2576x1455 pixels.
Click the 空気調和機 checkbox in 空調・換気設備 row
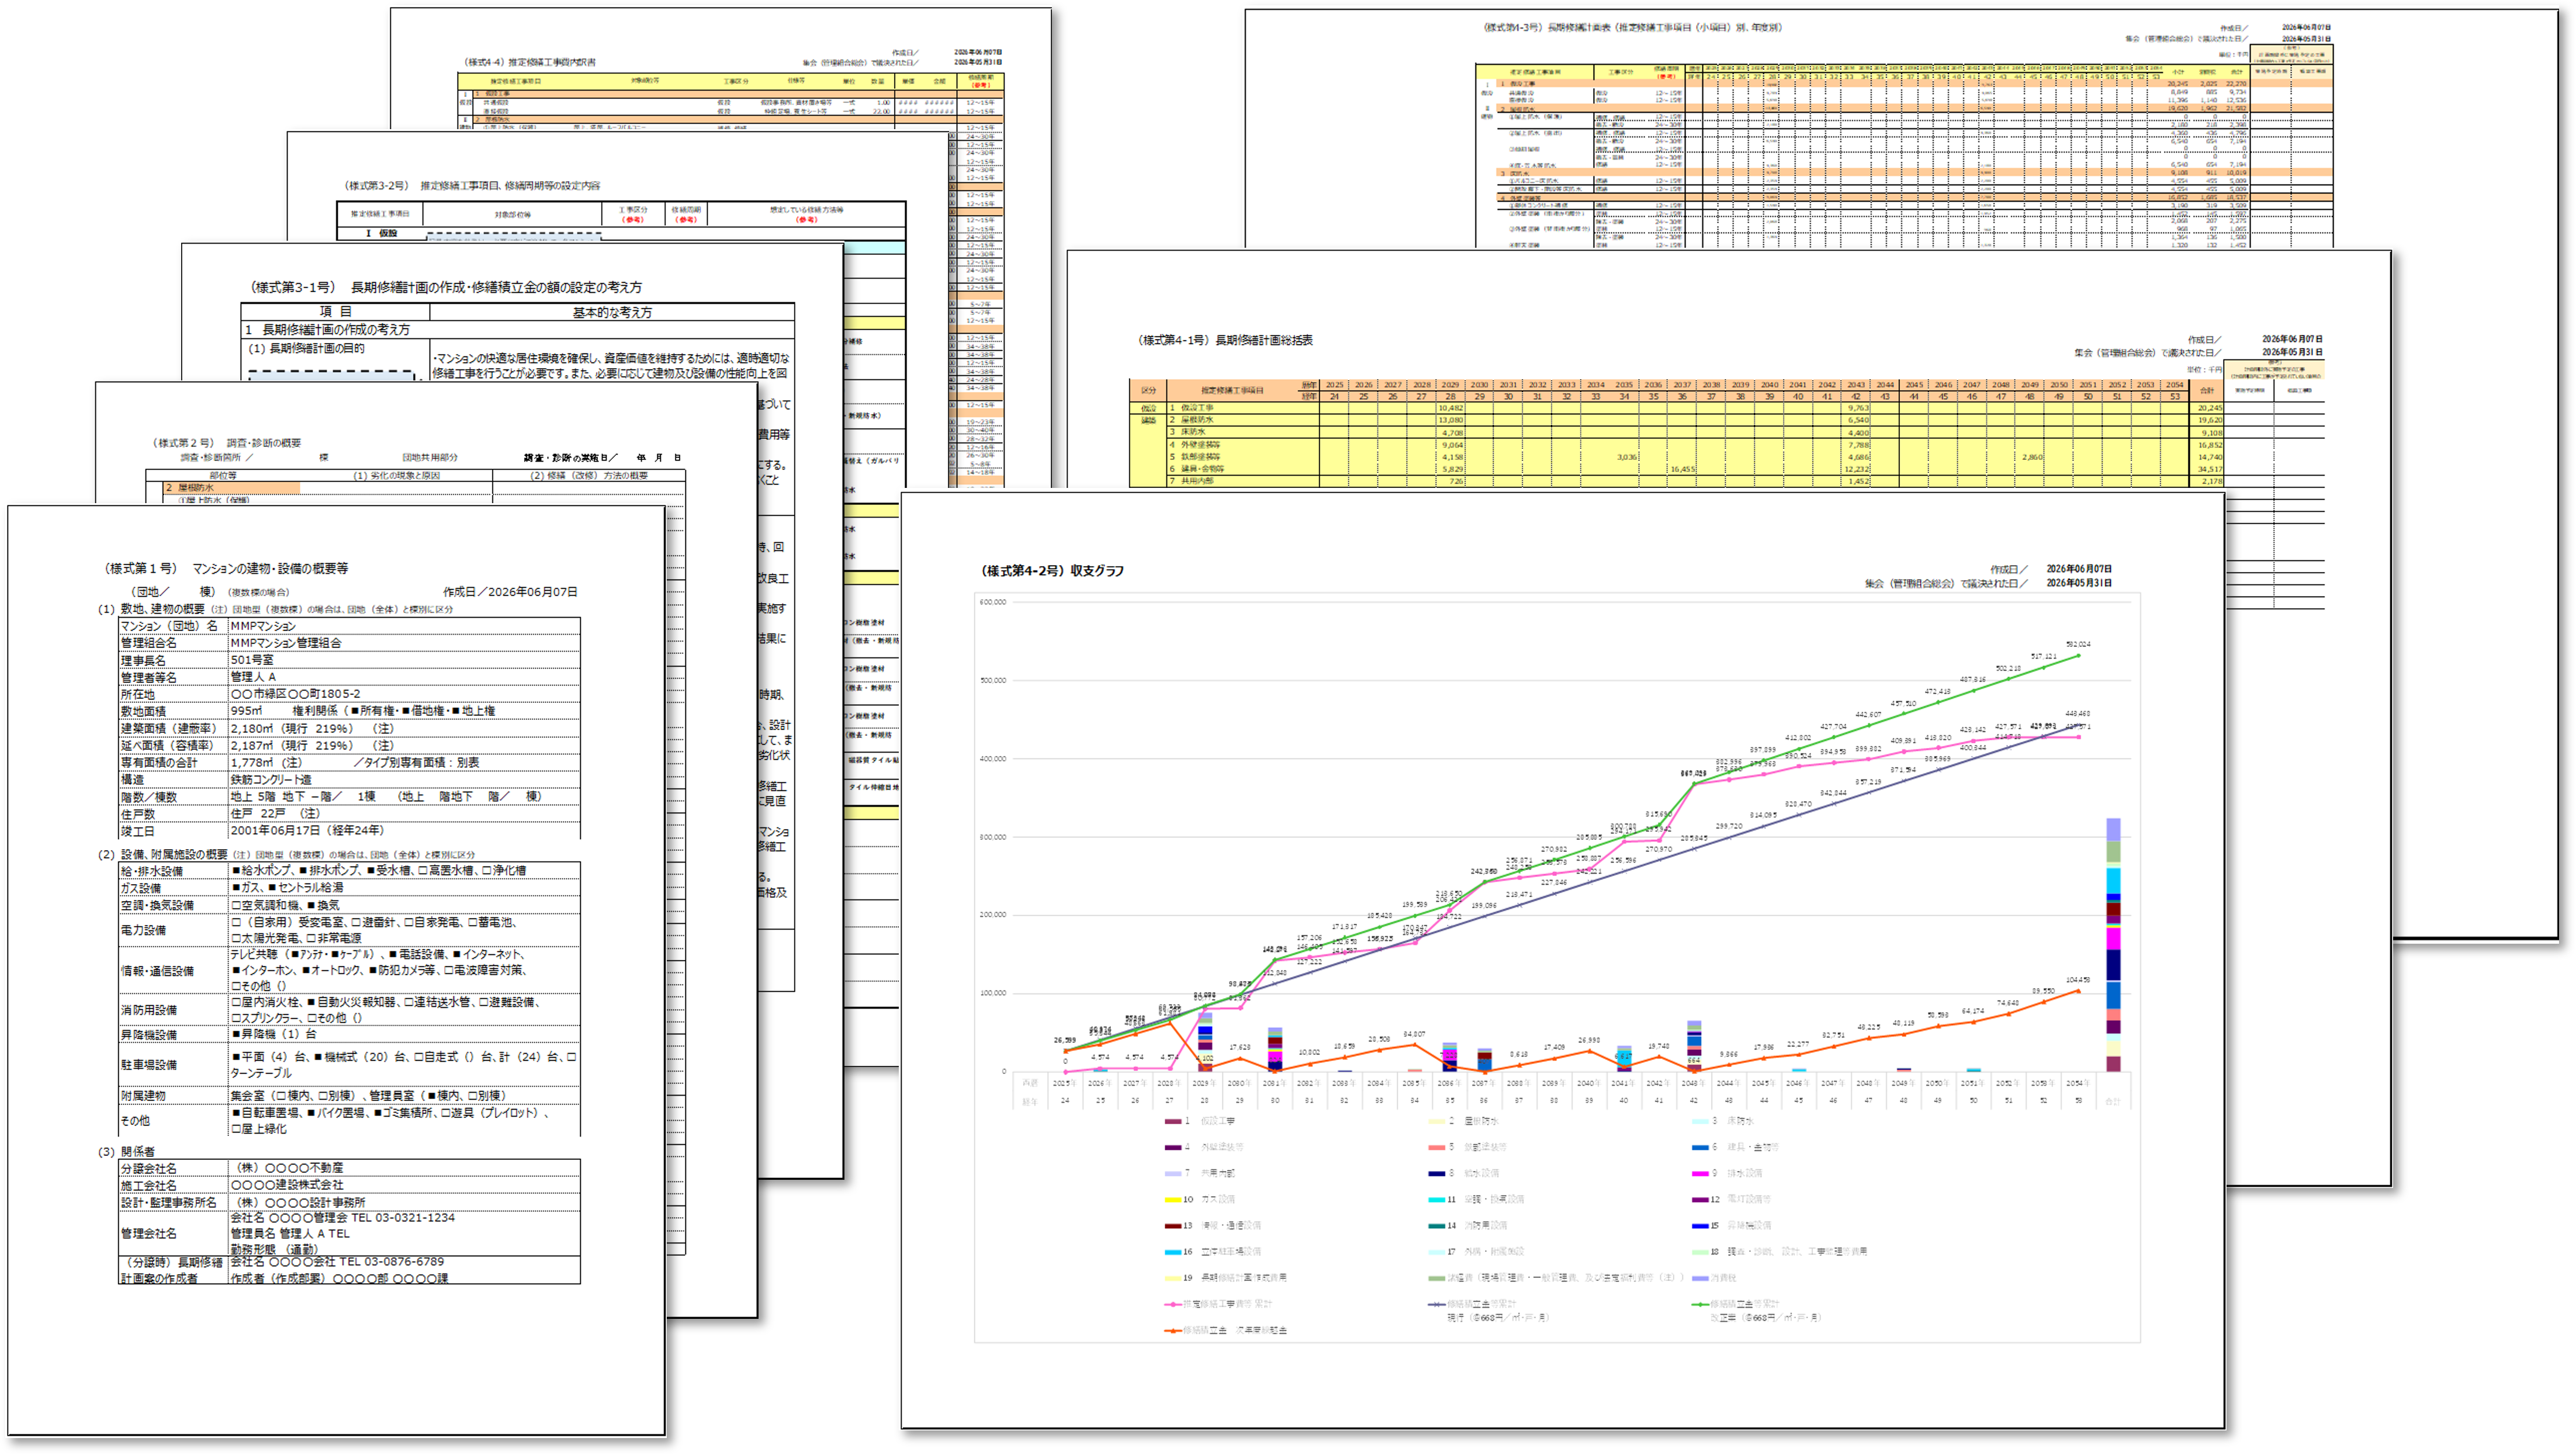tap(237, 905)
